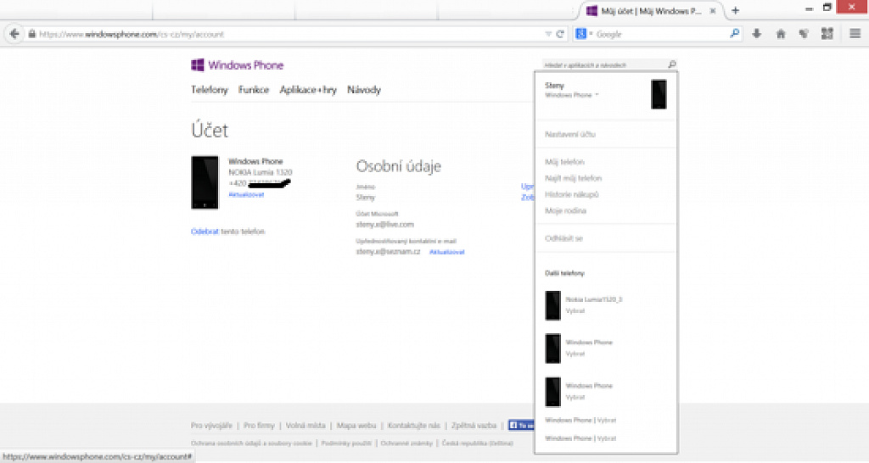
Task: Click the Osobní údaje heading
Action: pos(399,166)
